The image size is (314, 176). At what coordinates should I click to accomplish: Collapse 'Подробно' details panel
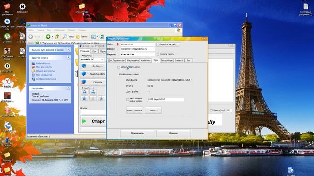[68, 88]
